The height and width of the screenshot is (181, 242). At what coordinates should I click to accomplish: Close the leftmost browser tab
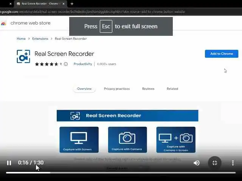pyautogui.click(x=11, y=4)
